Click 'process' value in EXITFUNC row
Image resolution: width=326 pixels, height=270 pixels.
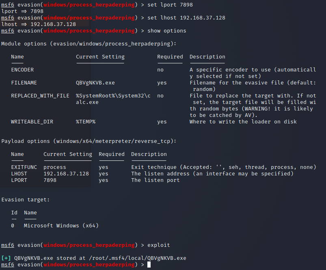(55, 167)
